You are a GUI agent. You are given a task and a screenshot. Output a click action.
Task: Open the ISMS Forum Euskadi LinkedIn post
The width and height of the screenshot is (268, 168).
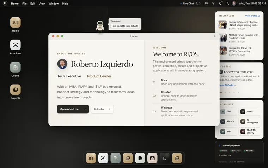[x=239, y=38]
